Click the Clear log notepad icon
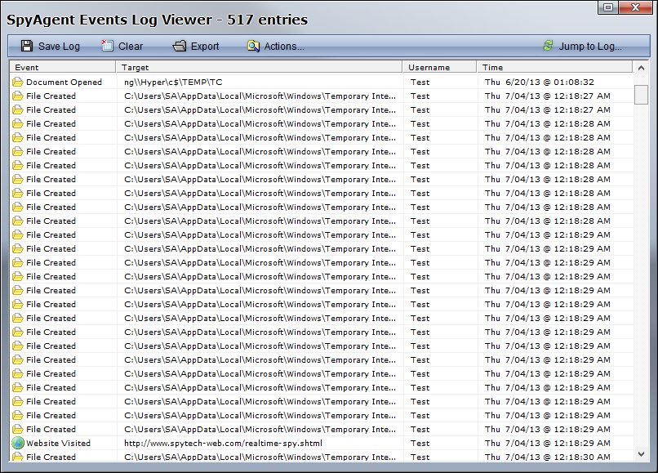Image resolution: width=658 pixels, height=473 pixels. coord(108,47)
